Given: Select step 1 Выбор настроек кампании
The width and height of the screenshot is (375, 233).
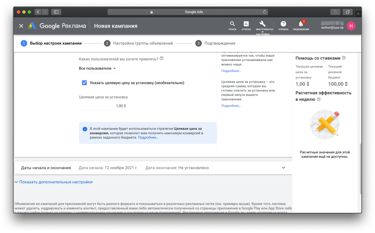Looking at the screenshot, I should pyautogui.click(x=51, y=43).
